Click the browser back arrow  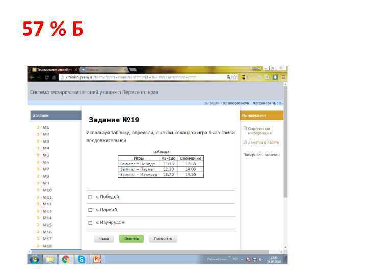coord(32,77)
